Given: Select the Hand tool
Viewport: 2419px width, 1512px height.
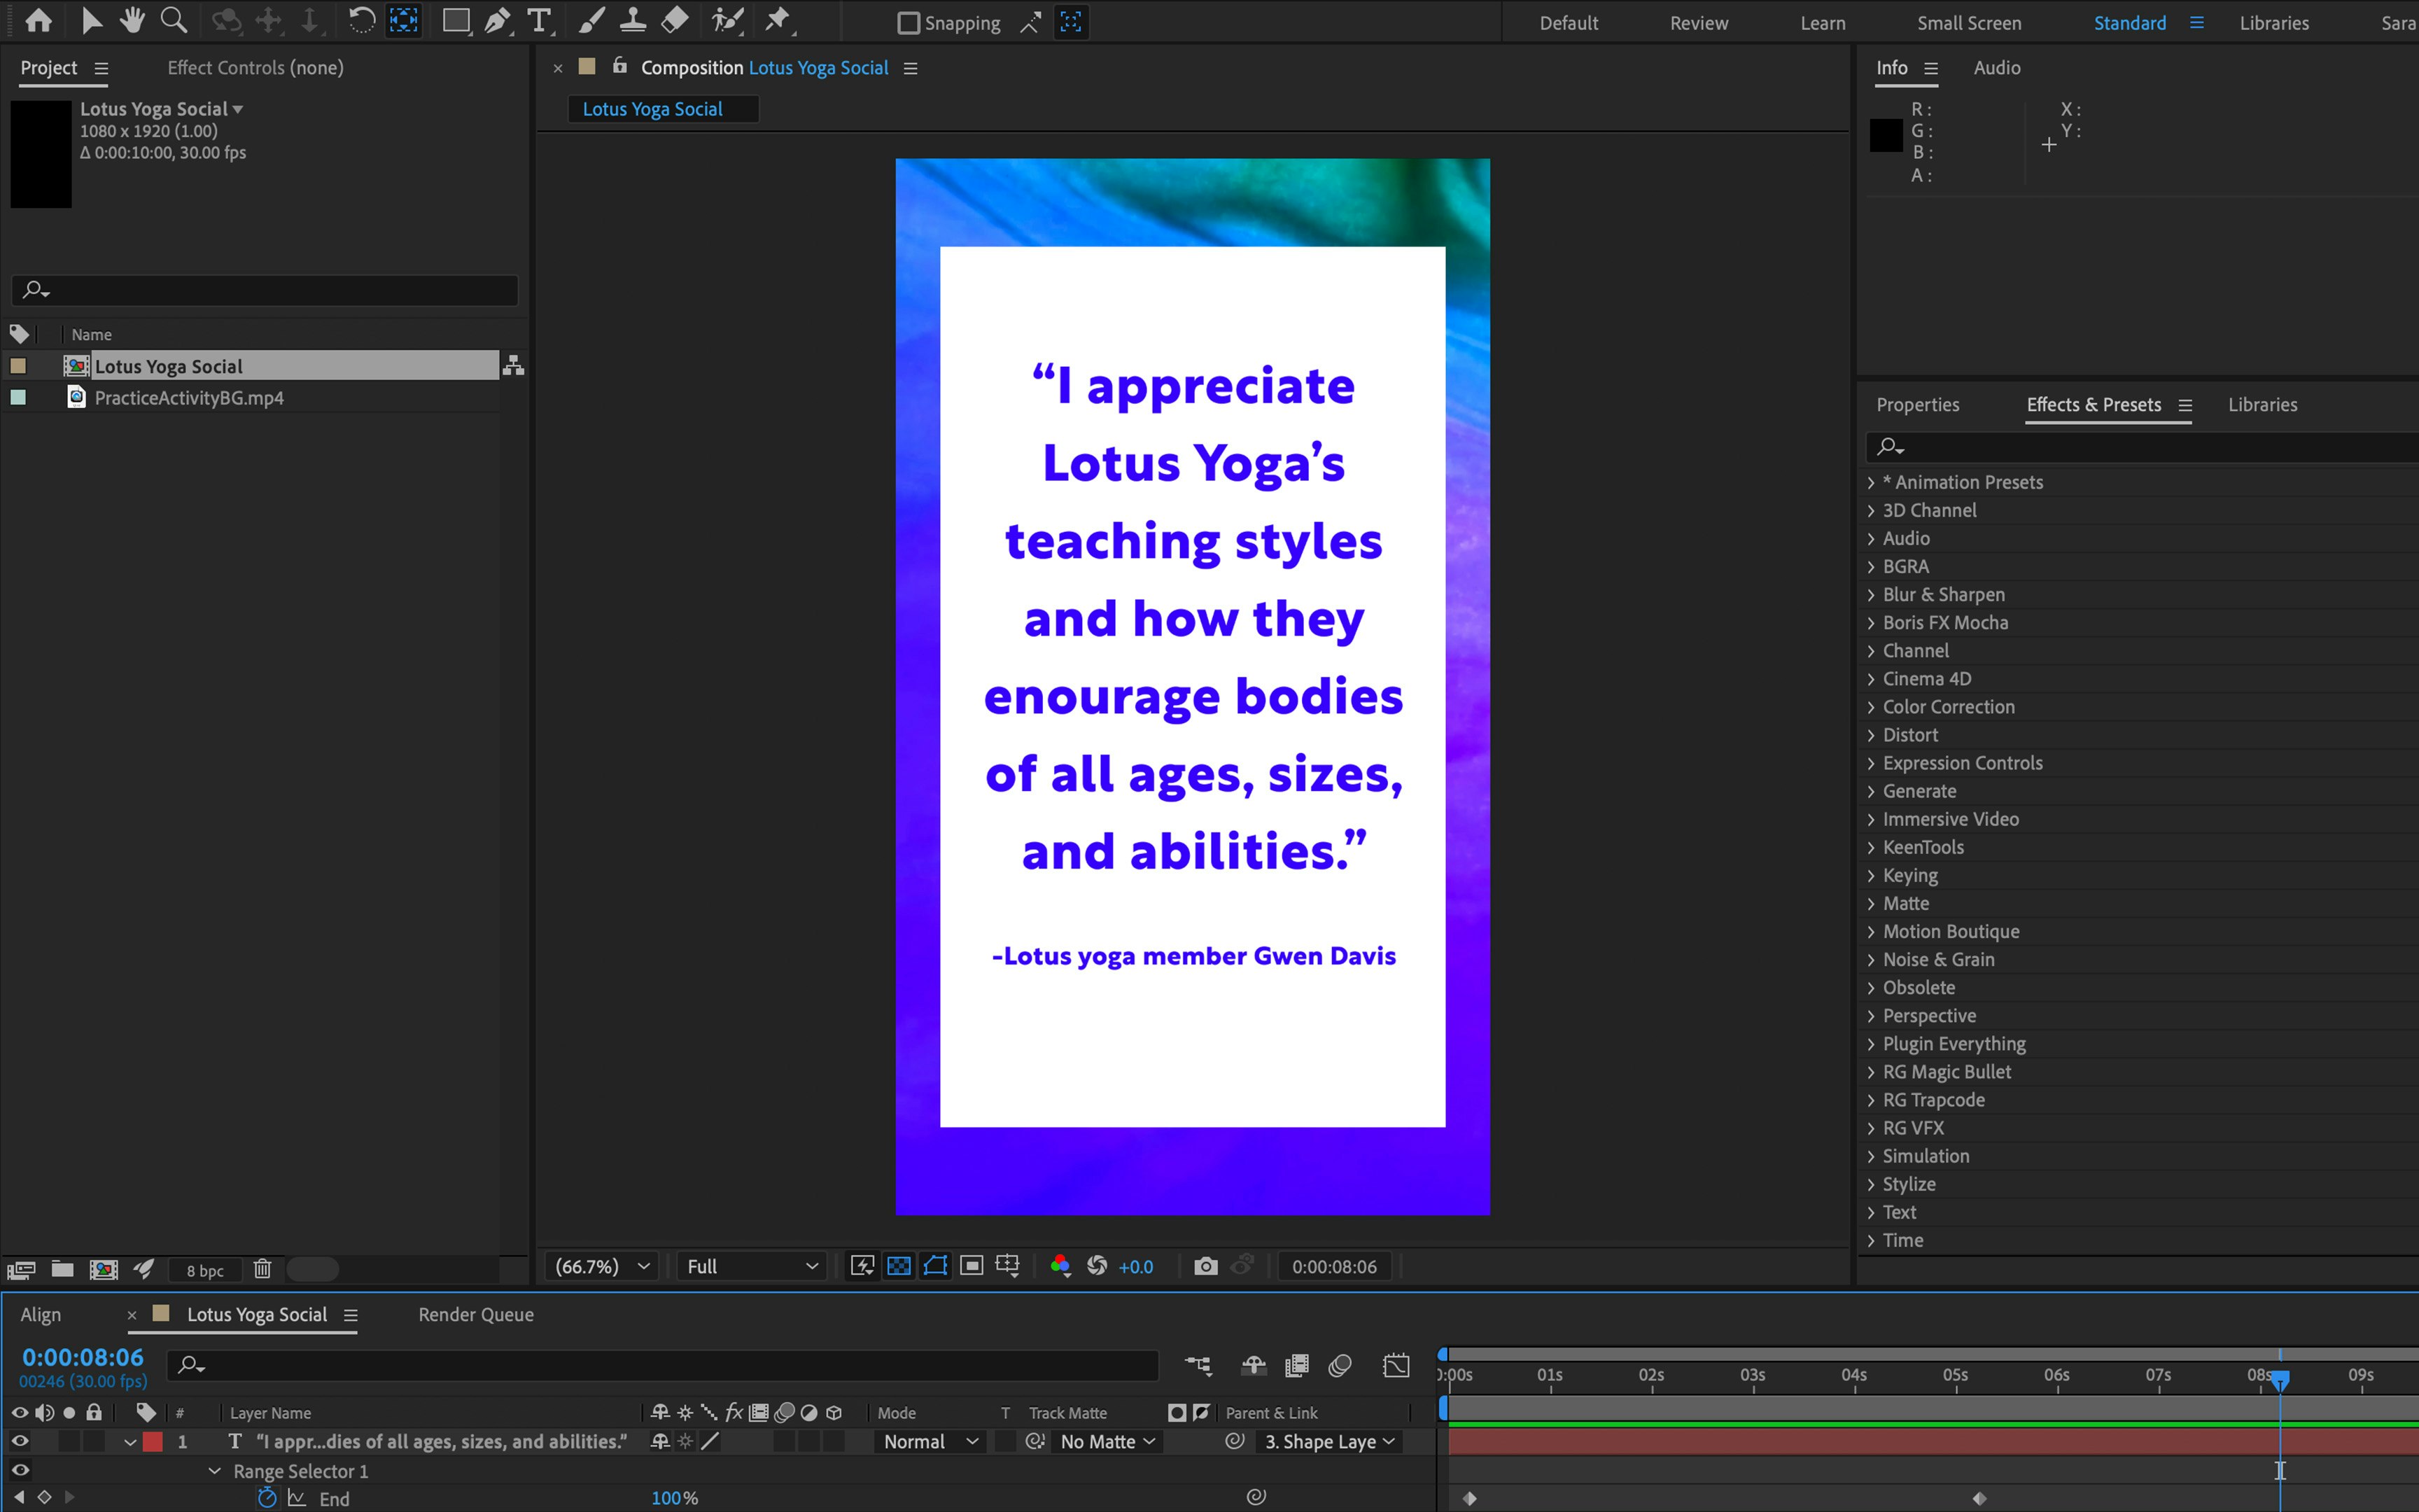Looking at the screenshot, I should click(132, 20).
